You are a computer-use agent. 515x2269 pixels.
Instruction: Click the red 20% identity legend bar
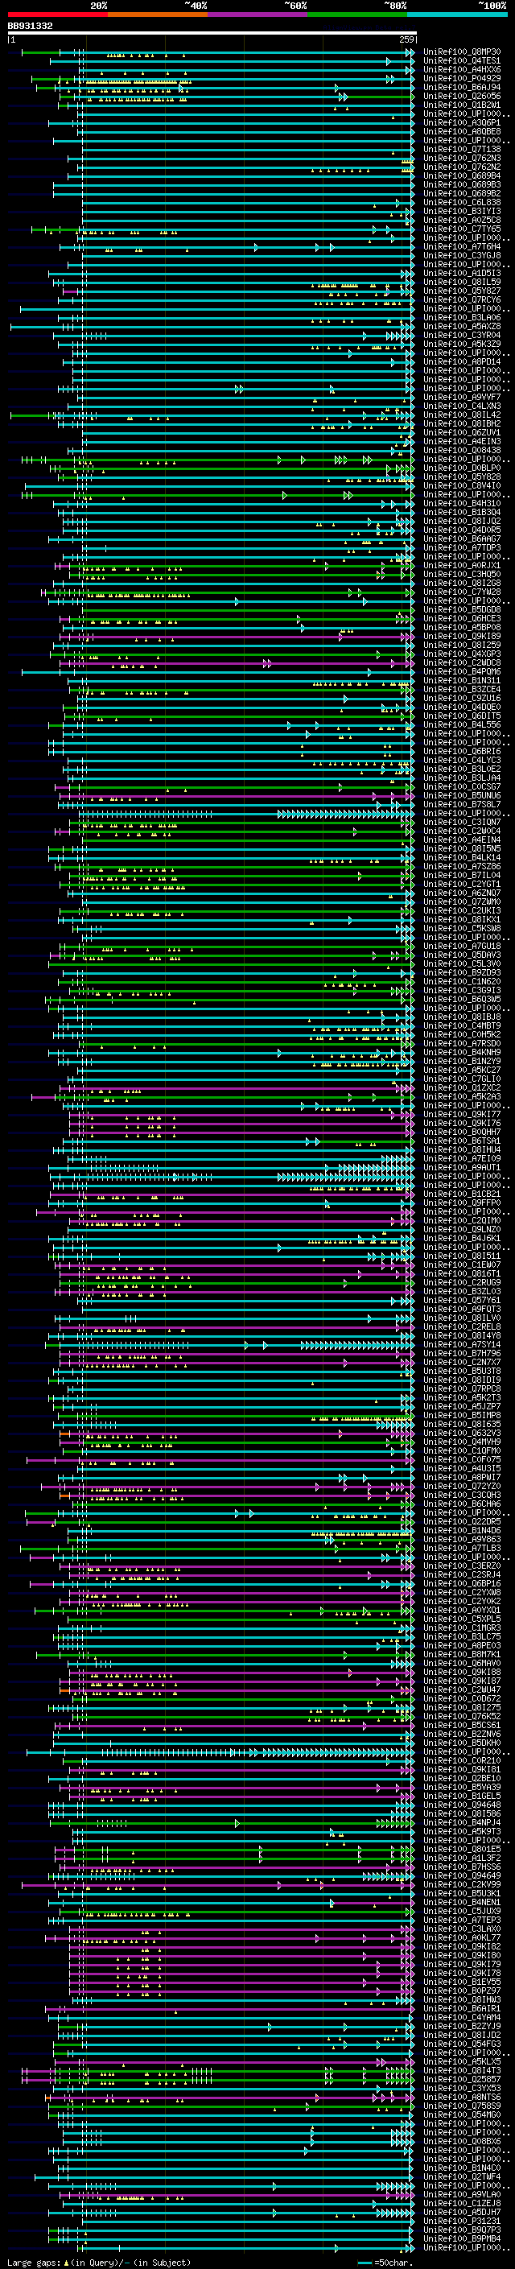pyautogui.click(x=57, y=14)
